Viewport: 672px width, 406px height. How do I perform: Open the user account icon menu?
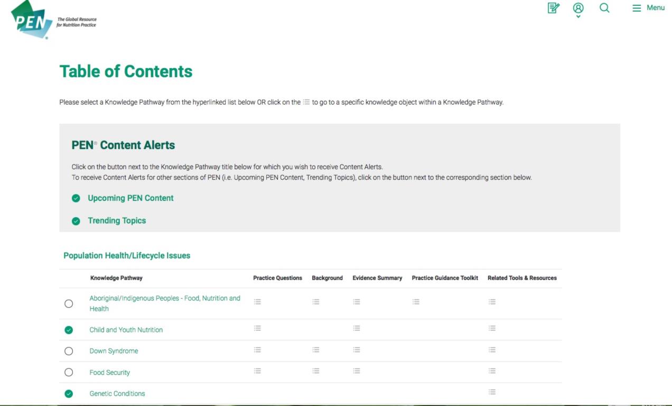click(x=578, y=9)
